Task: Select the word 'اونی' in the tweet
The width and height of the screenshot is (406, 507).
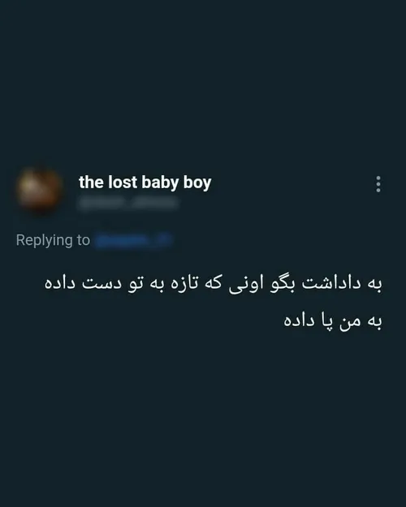Action: [x=246, y=284]
